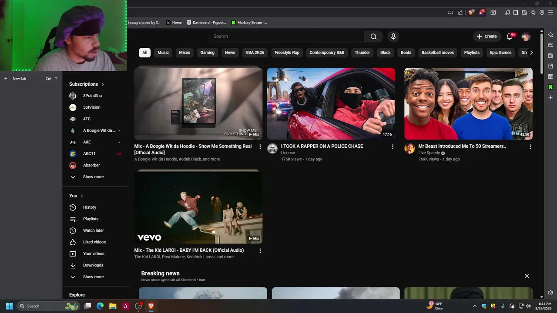Open the browser hamburger menu
The width and height of the screenshot is (557, 313).
550,13
